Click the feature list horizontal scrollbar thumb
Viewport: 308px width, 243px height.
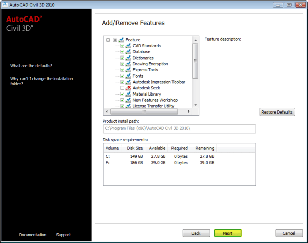144,111
